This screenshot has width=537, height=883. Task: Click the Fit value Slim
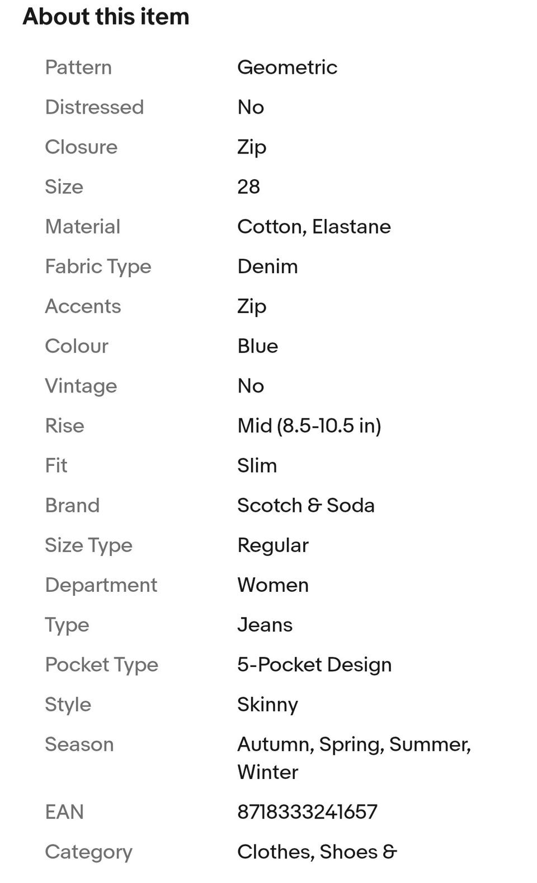click(x=257, y=465)
